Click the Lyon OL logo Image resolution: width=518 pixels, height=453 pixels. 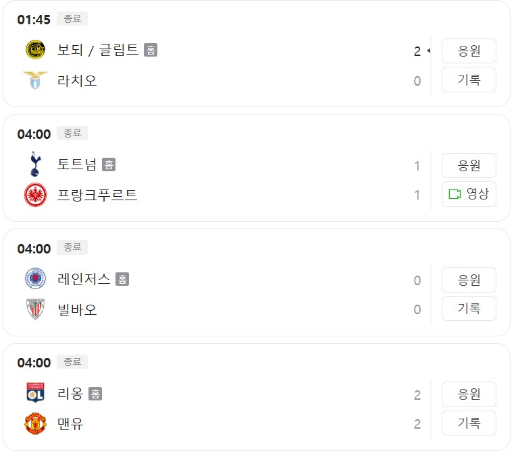point(35,392)
